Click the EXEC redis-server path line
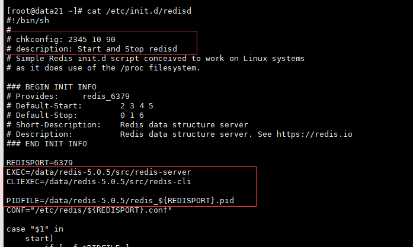413x247 pixels. coord(99,172)
